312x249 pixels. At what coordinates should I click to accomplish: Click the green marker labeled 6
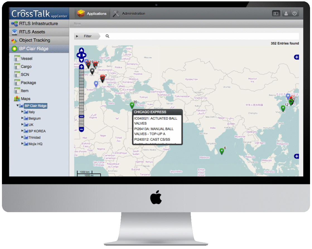(x=222, y=151)
